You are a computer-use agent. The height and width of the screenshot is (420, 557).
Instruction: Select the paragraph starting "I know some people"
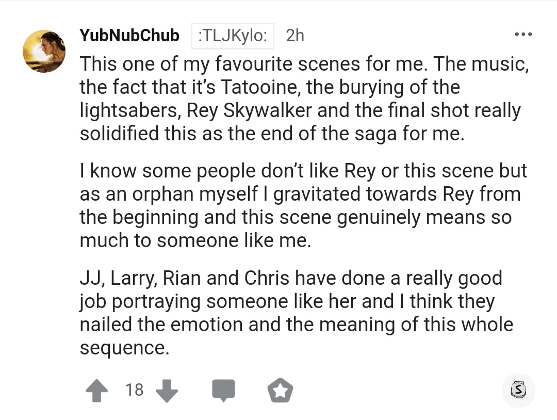[303, 205]
